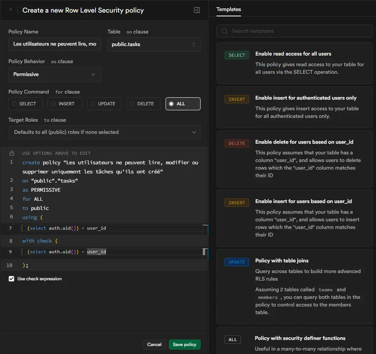This screenshot has height=354, width=376.
Task: Open the public.tasks table dropdown
Action: click(x=154, y=44)
